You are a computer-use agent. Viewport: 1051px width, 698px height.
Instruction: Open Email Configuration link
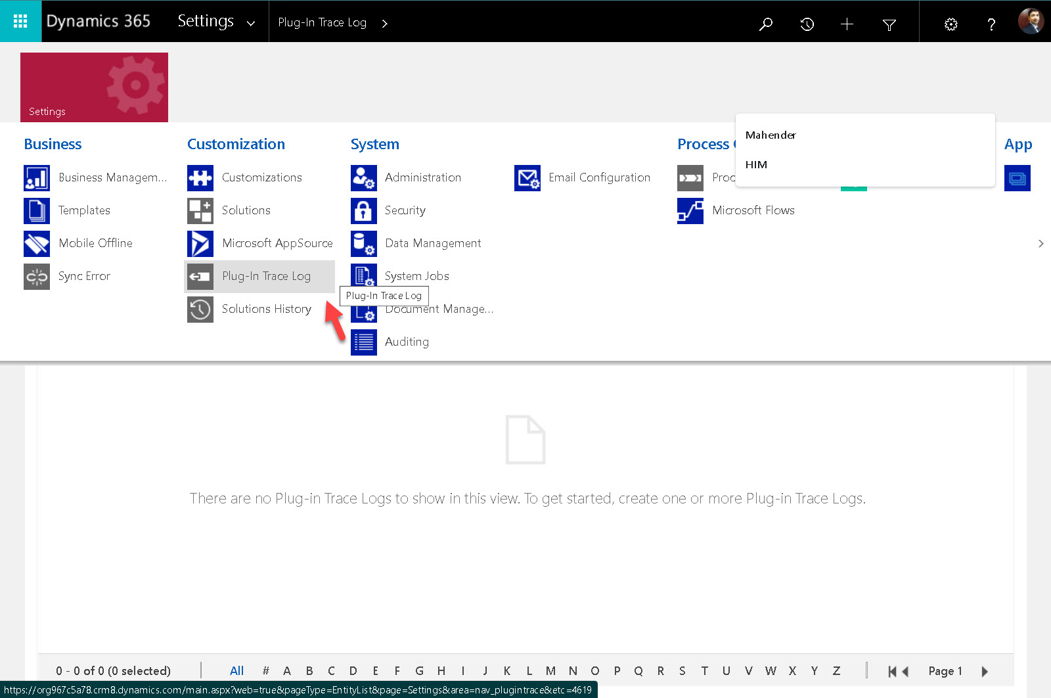(x=600, y=177)
